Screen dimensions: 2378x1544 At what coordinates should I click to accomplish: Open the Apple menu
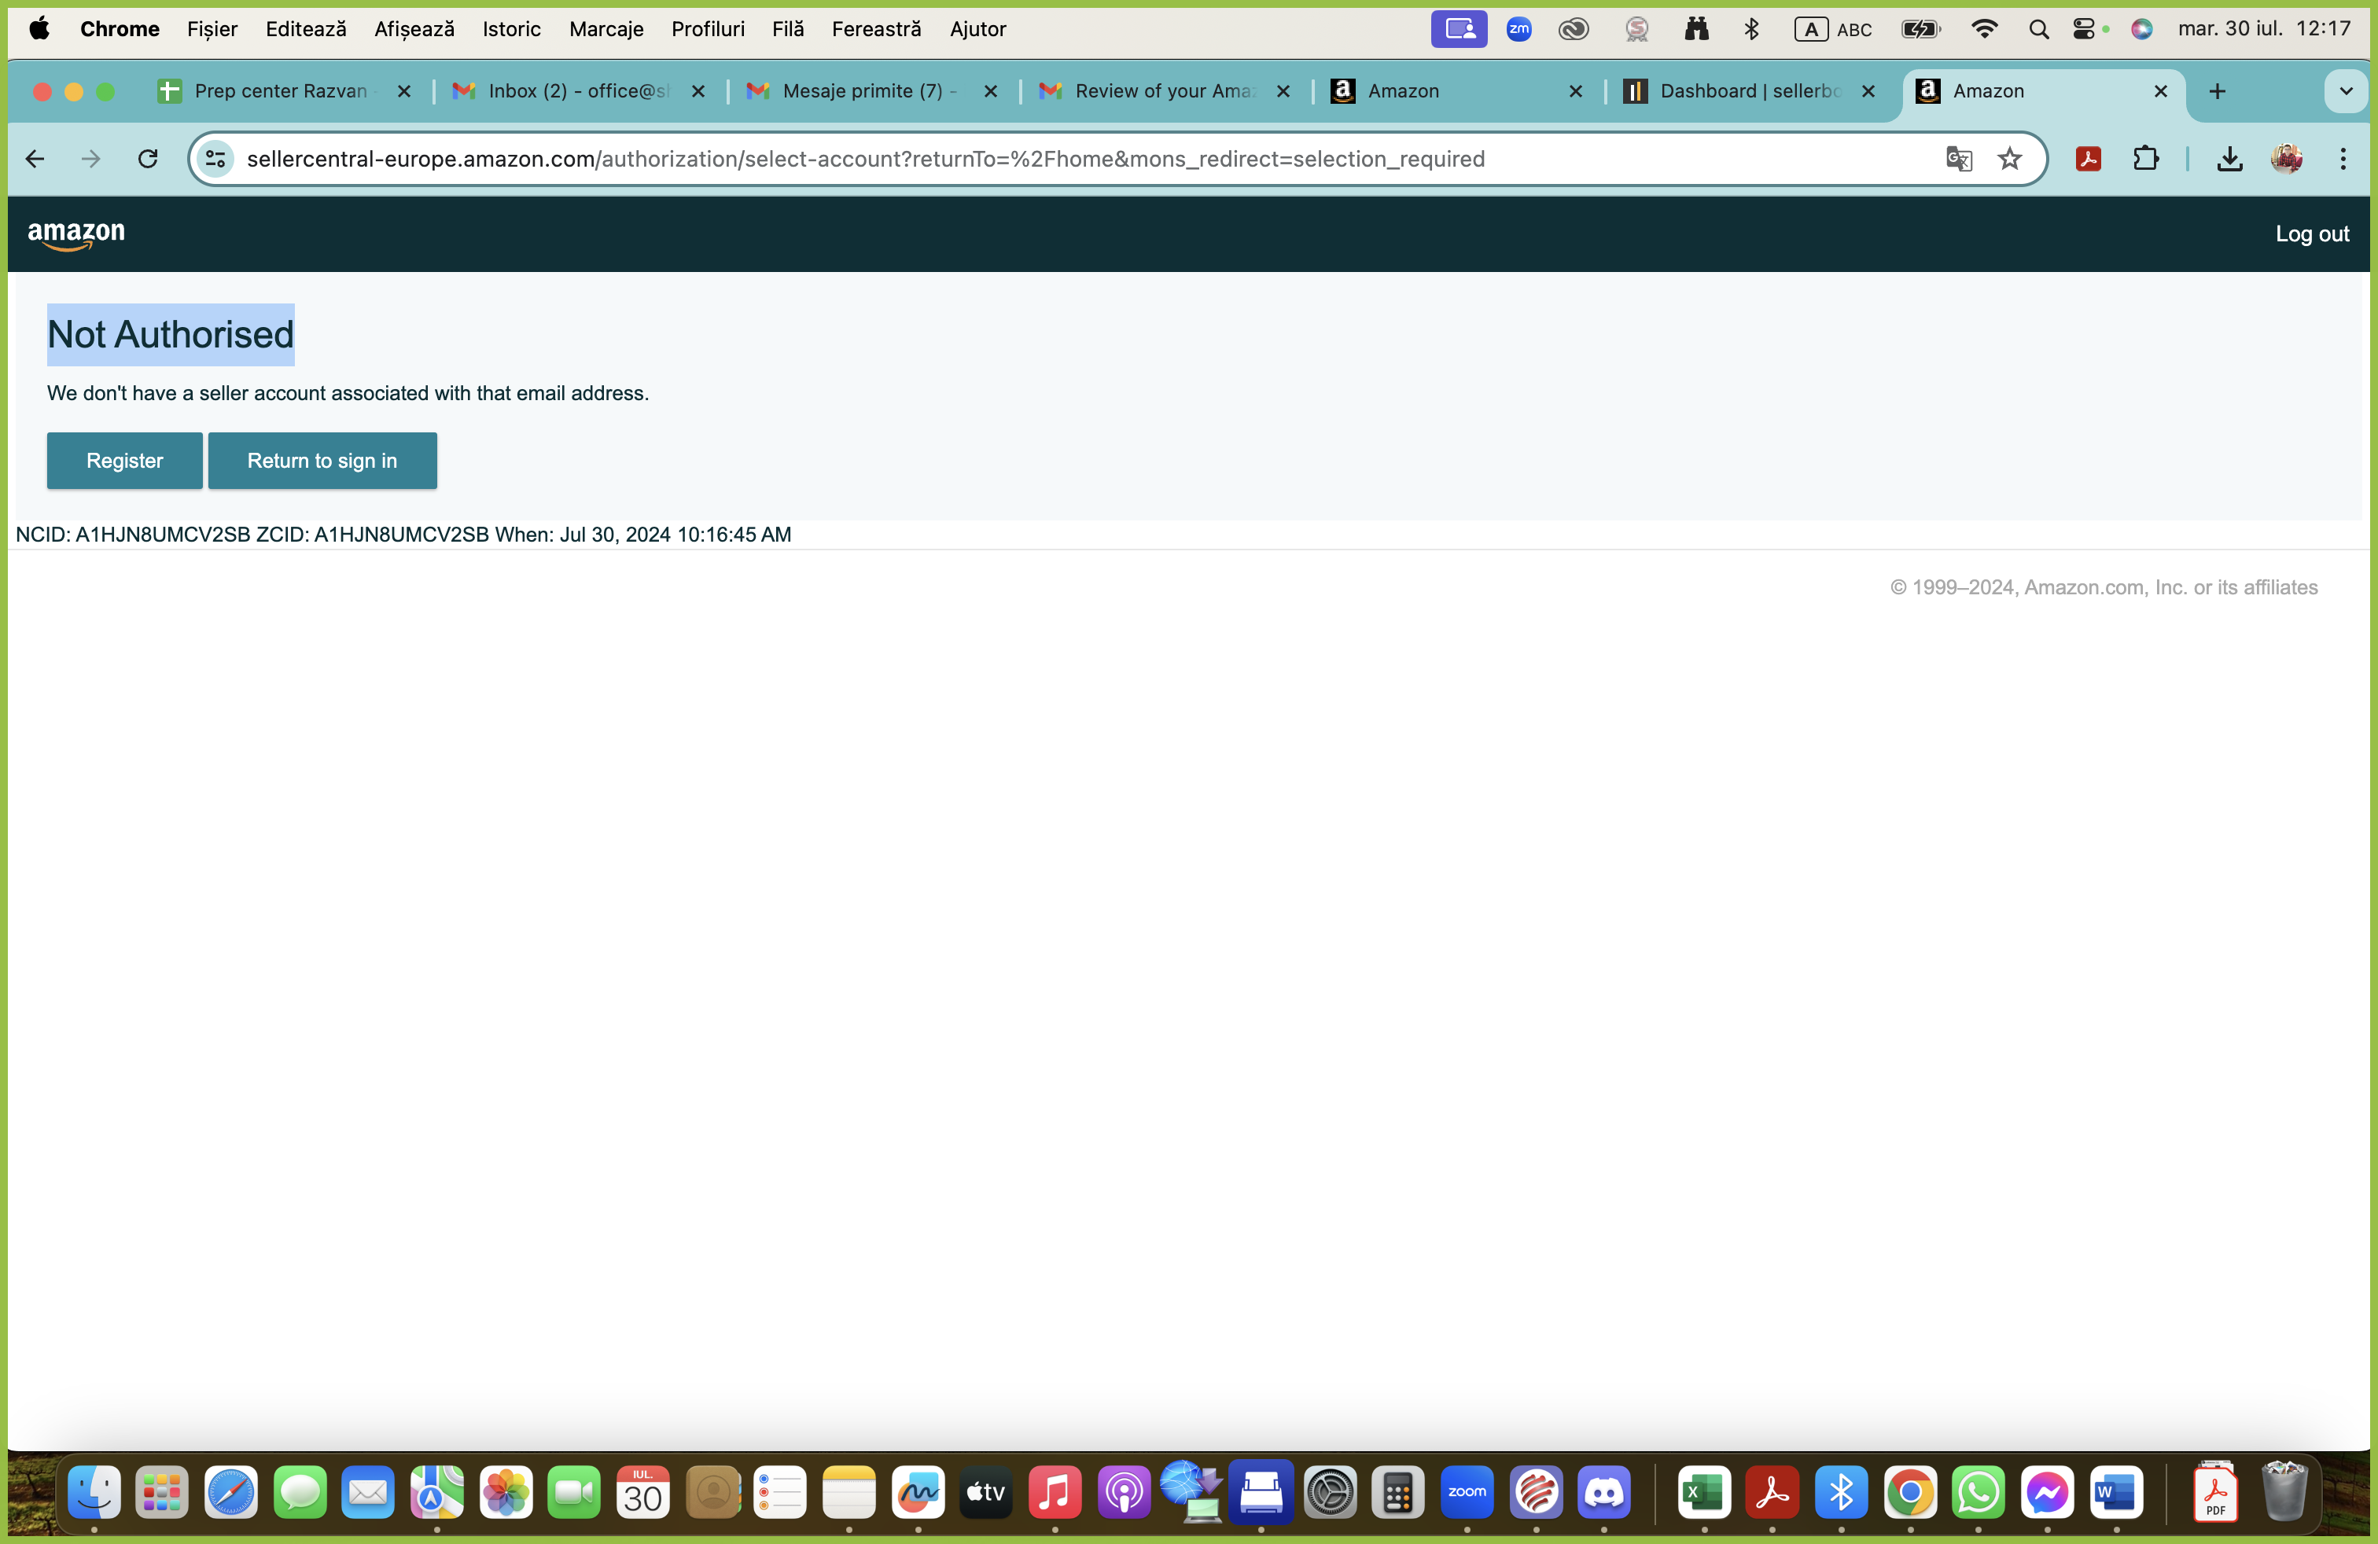pyautogui.click(x=39, y=29)
